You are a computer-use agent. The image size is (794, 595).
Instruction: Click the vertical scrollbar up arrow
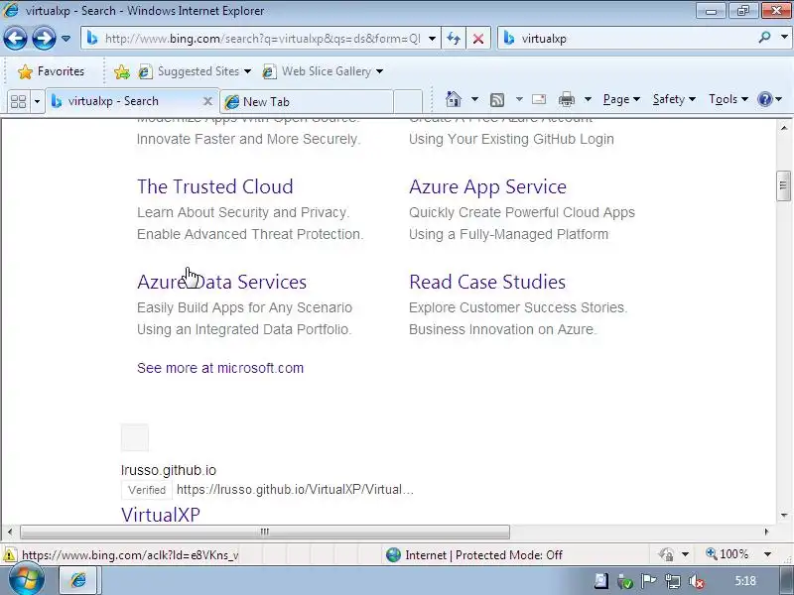click(x=784, y=128)
